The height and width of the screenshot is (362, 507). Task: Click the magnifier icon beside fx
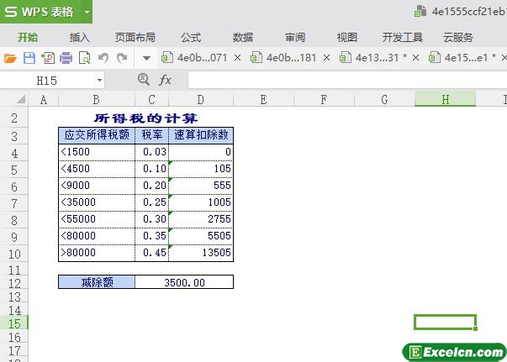coord(144,80)
